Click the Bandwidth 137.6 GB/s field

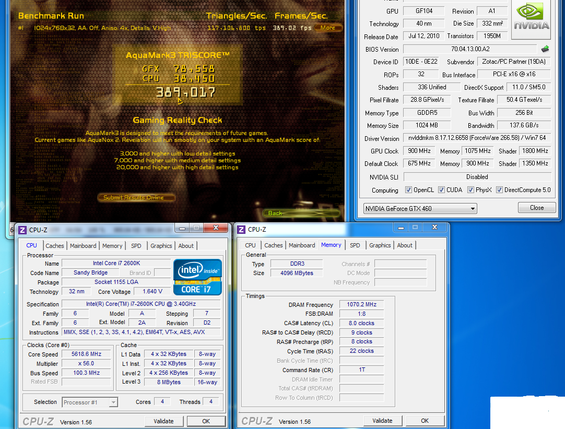point(524,125)
